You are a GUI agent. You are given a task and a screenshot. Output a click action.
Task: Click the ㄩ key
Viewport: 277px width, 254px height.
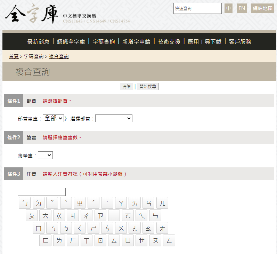click(x=128, y=240)
